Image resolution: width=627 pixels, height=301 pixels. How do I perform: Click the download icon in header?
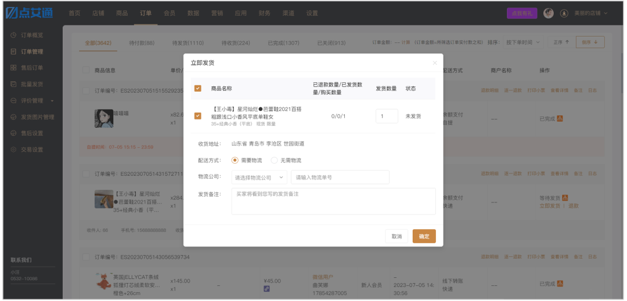(x=564, y=13)
